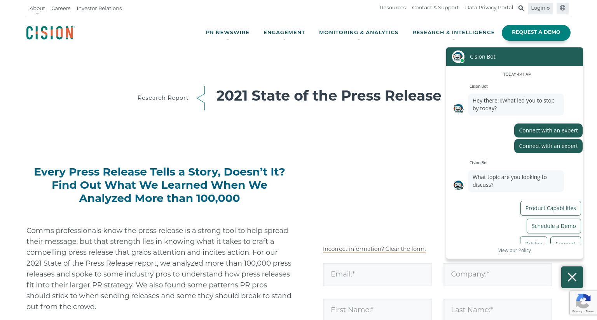Click the search magnifier icon
This screenshot has height=320, width=597.
[521, 8]
